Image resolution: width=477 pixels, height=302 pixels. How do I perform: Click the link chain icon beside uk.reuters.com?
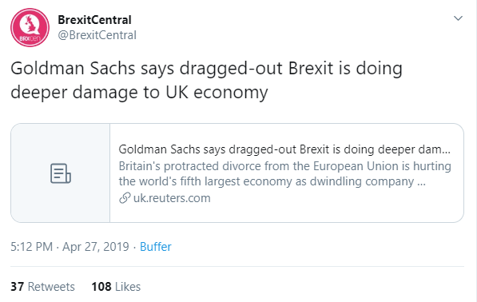[125, 198]
